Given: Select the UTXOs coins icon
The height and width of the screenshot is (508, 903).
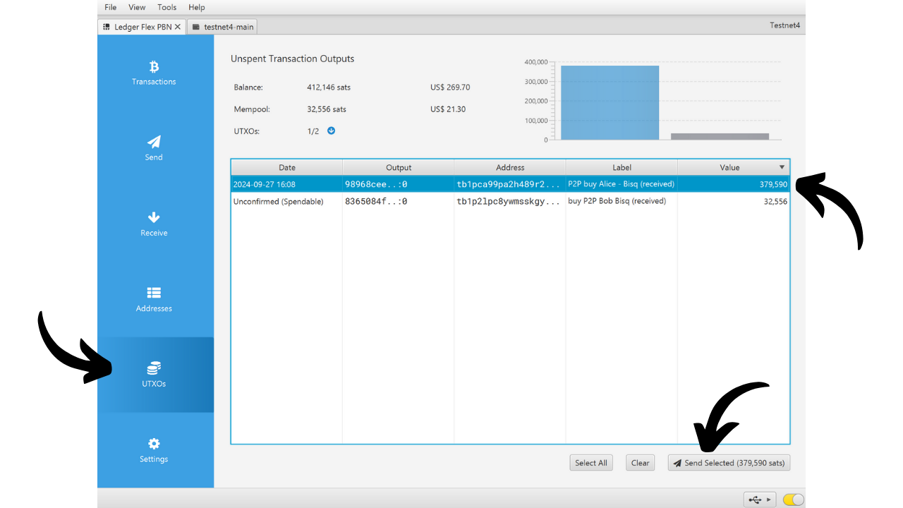Looking at the screenshot, I should tap(154, 368).
